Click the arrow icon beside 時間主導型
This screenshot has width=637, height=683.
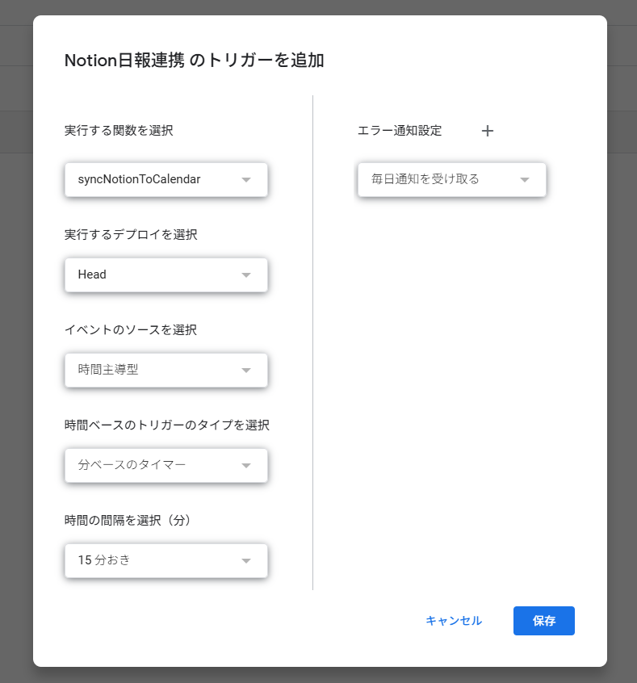246,371
